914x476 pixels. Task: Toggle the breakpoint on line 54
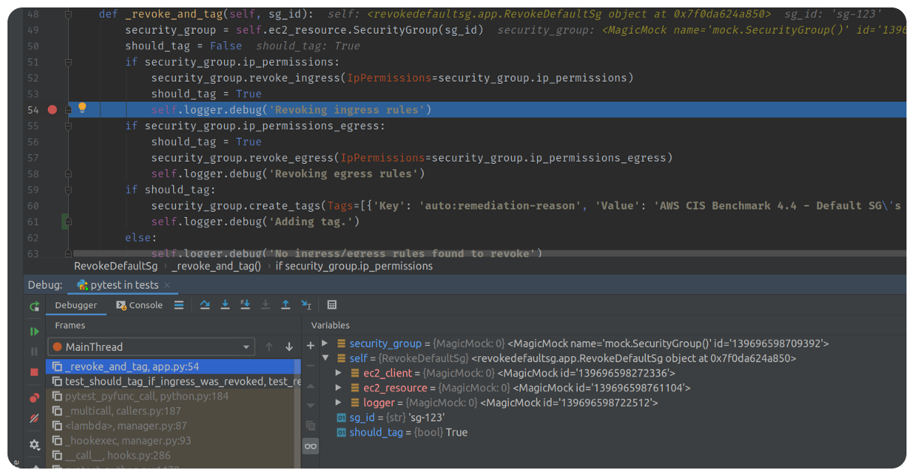[52, 109]
